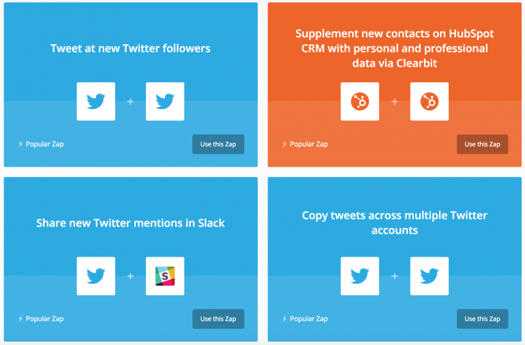This screenshot has width=525, height=345.
Task: Use this Zap for sharing mentions in Slack
Action: pos(218,318)
